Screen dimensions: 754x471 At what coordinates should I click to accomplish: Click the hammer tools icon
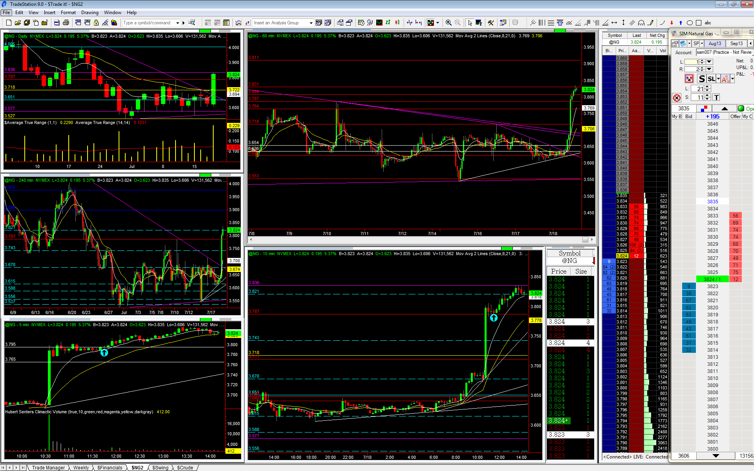[x=491, y=23]
